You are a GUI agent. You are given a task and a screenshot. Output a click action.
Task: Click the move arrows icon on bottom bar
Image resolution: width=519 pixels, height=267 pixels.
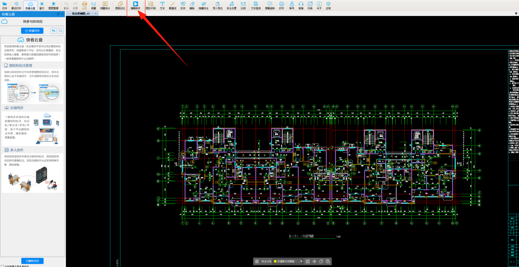[x=314, y=261]
